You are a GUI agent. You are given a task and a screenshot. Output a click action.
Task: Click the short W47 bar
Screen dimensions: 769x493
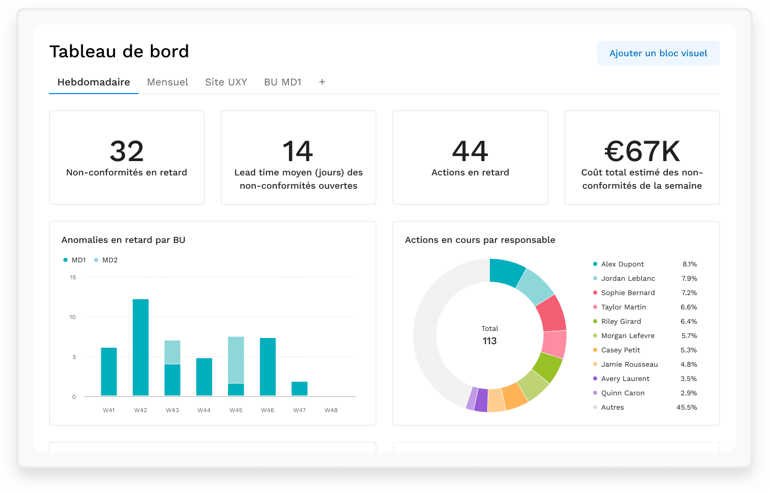pyautogui.click(x=299, y=389)
